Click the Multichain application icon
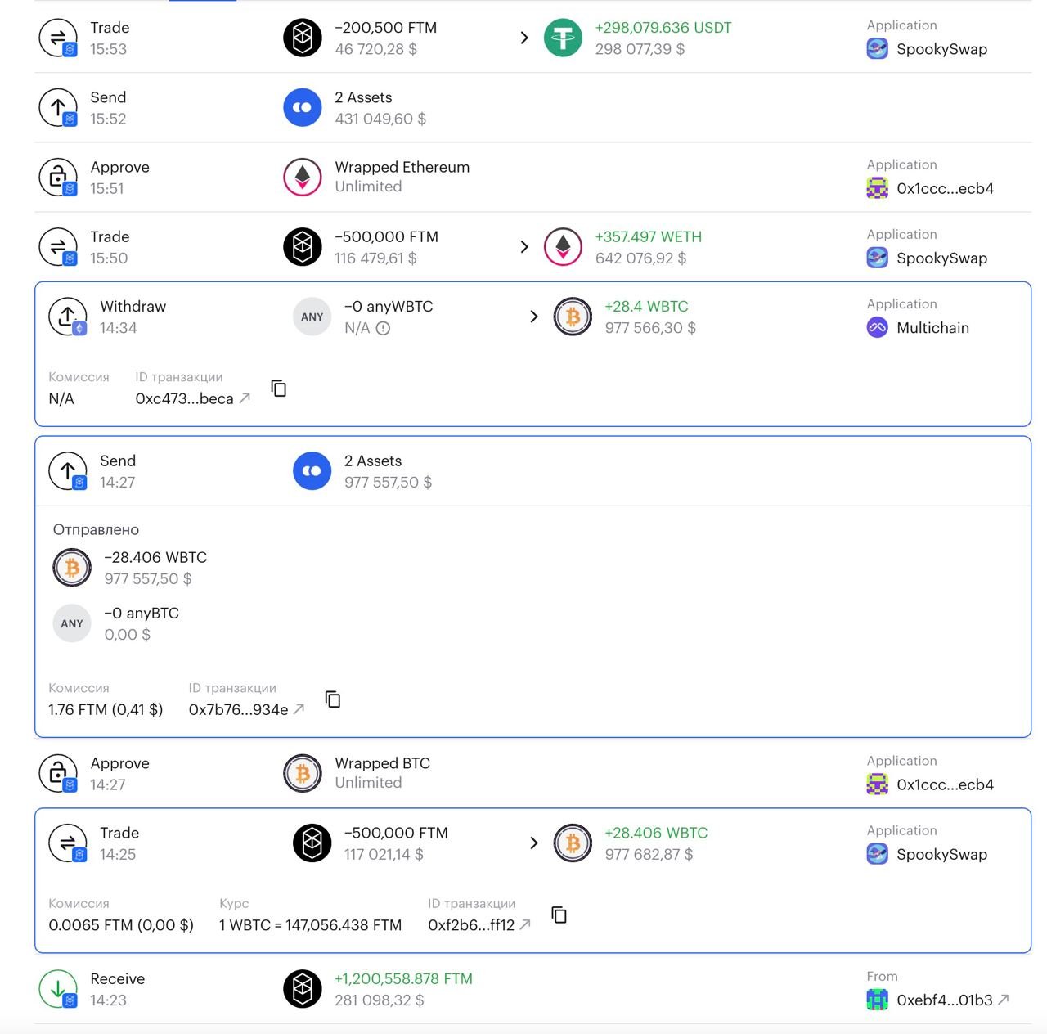 877,328
